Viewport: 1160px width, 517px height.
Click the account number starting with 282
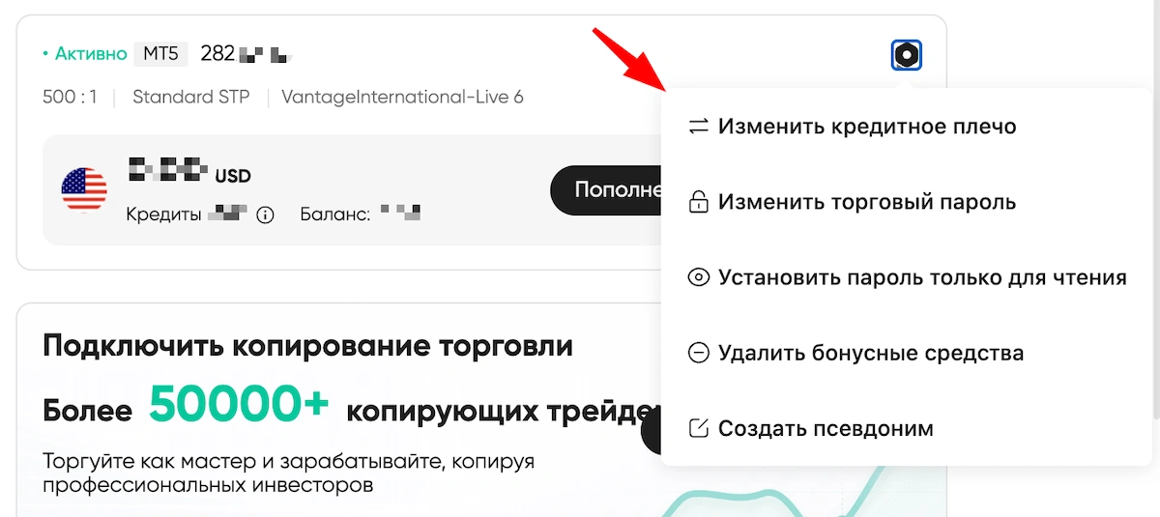click(246, 54)
